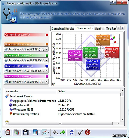Screen dimensions: 129x138
Task: Click the Whetstone iSSE3 diamond icon
Action: (11, 109)
